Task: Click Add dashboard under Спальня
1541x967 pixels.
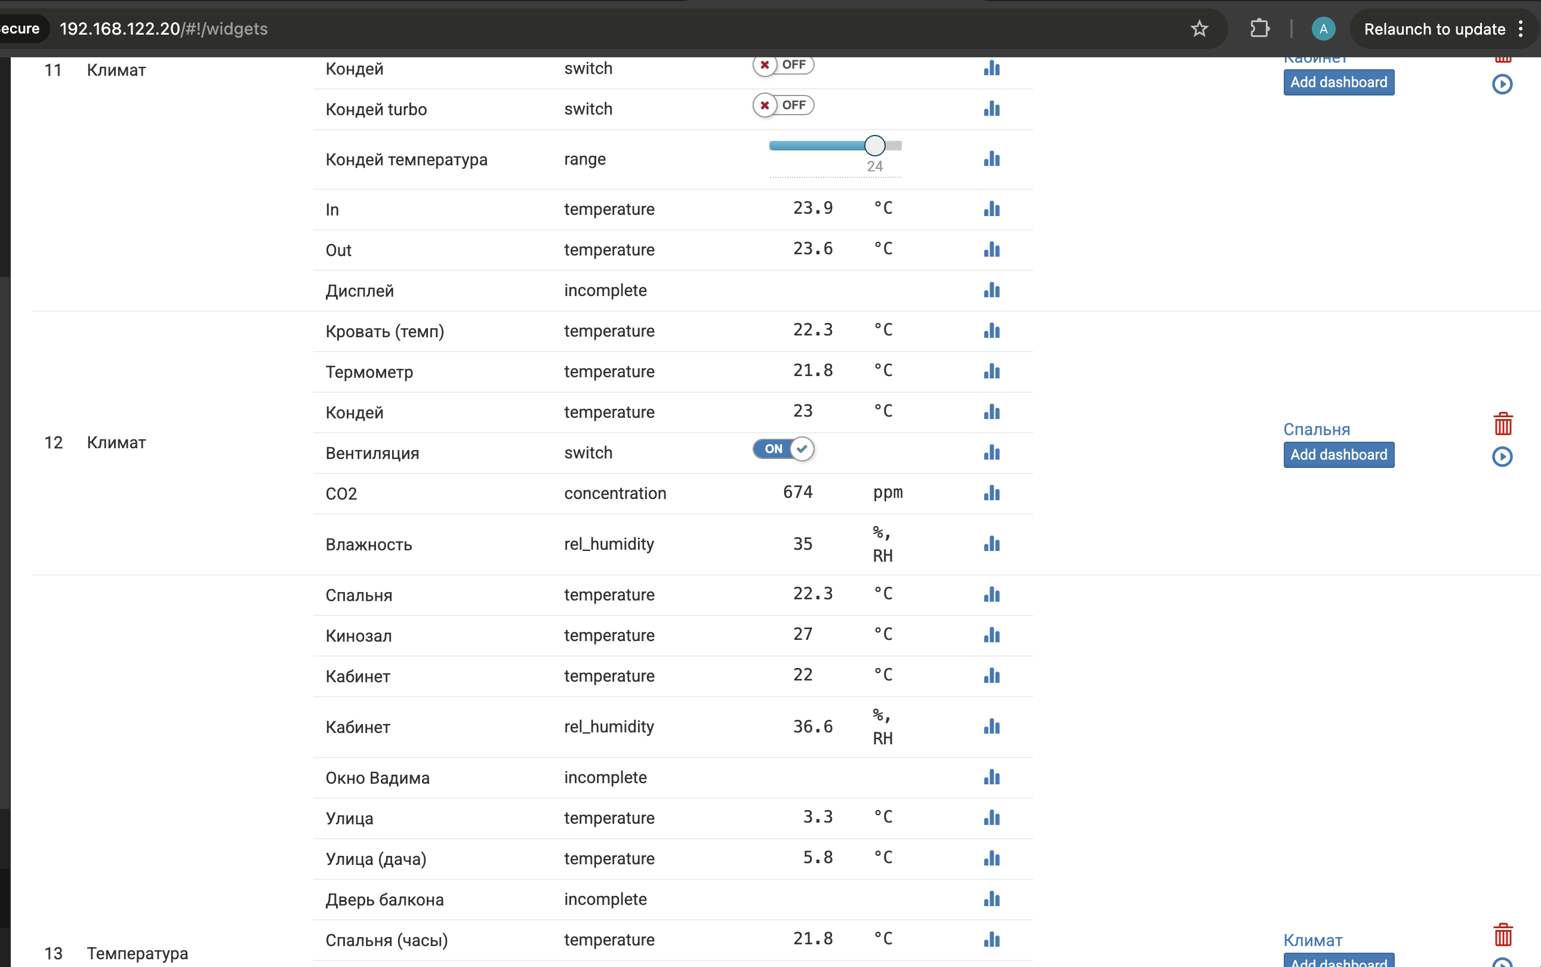Action: (x=1338, y=455)
